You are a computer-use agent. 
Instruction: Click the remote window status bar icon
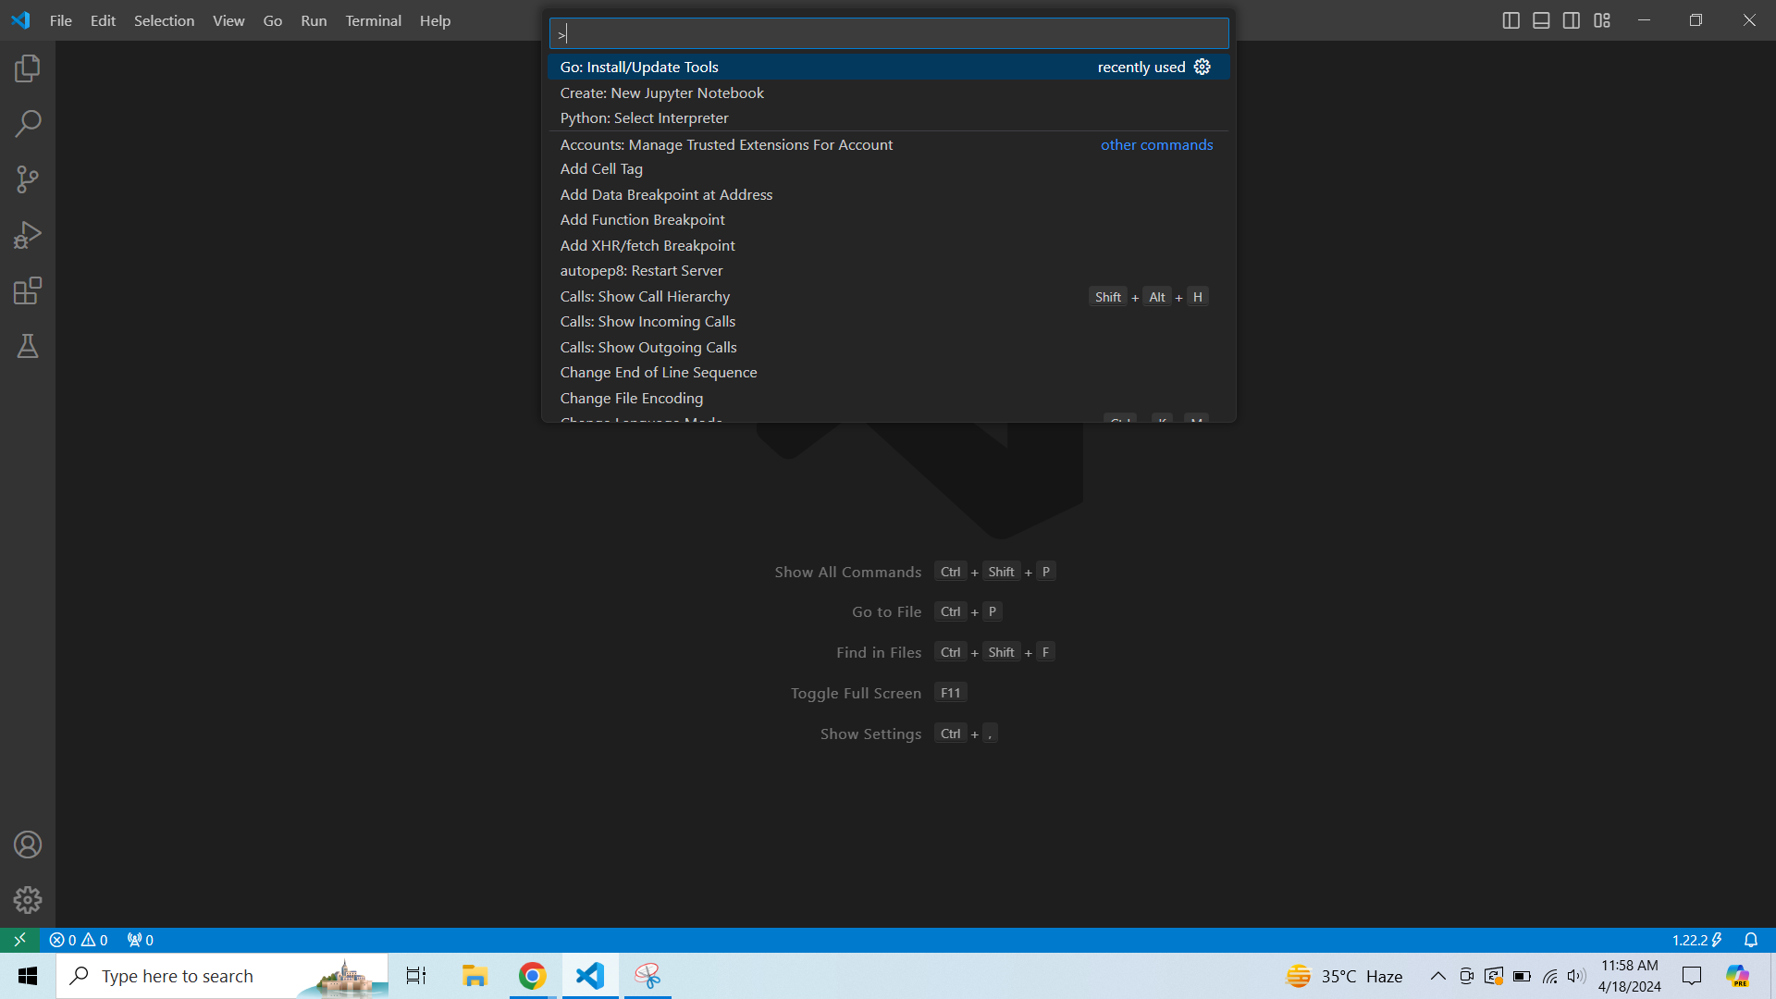(19, 940)
